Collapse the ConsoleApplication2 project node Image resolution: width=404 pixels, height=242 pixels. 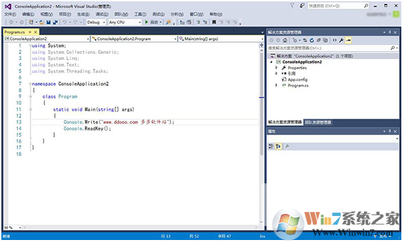(271, 62)
